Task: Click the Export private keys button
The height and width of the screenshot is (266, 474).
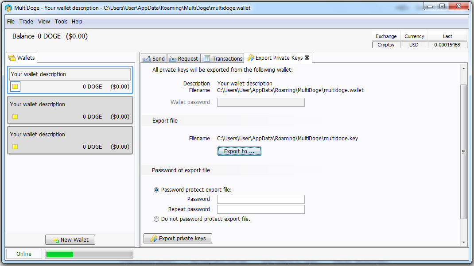Action: click(178, 238)
